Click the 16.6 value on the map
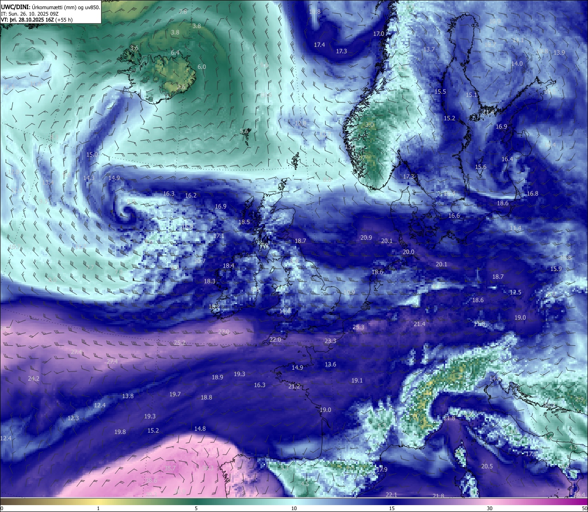Viewport: 588px width, 512px height. (454, 215)
